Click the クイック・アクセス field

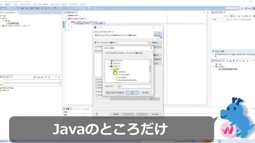tap(231, 8)
